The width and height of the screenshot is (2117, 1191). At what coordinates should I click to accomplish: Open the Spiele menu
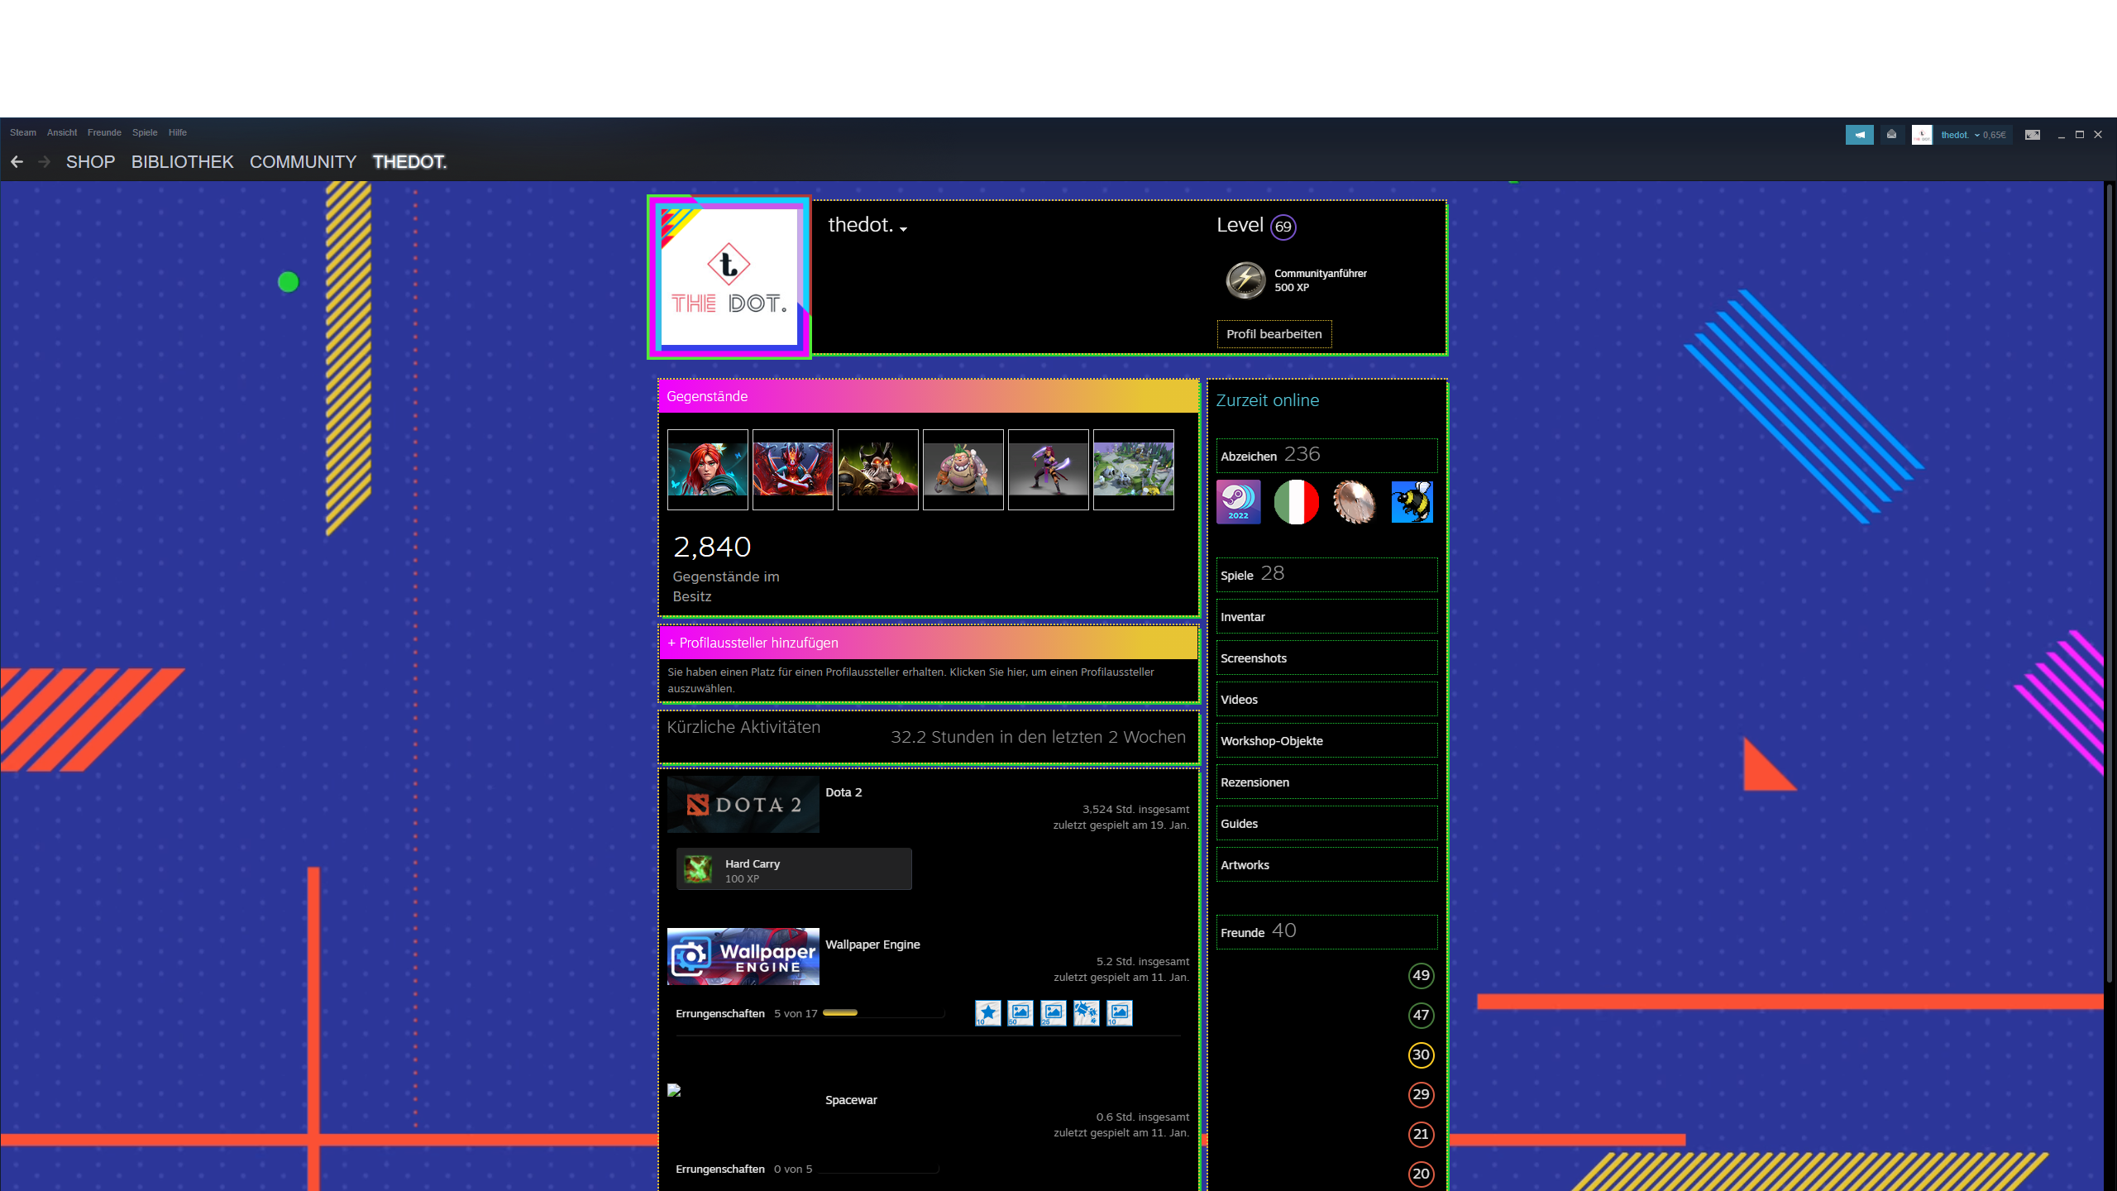click(145, 132)
